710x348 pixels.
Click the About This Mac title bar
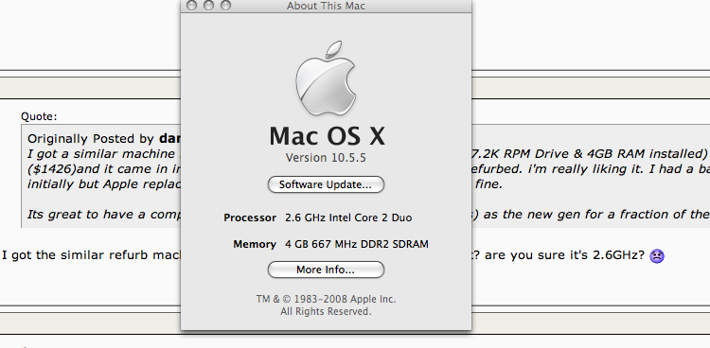coord(326,6)
